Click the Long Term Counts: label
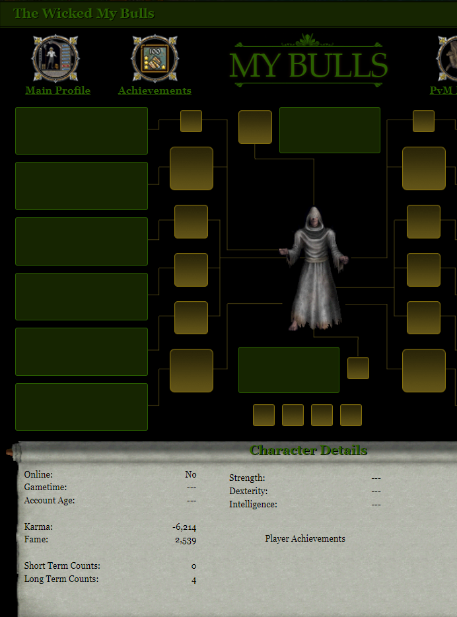The width and height of the screenshot is (457, 617). (61, 579)
